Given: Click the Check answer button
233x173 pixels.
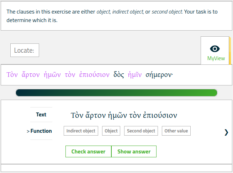Looking at the screenshot, I should tap(89, 151).
